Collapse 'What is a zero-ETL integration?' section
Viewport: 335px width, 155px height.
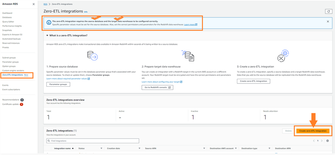pyautogui.click(x=47, y=35)
